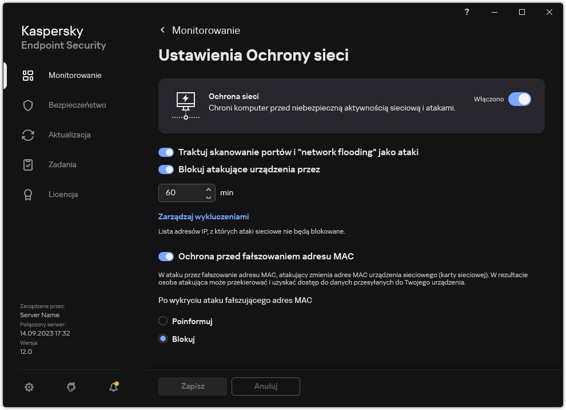Open notifications using the bell icon
Screen dimensions: 566x410
[x=113, y=387]
